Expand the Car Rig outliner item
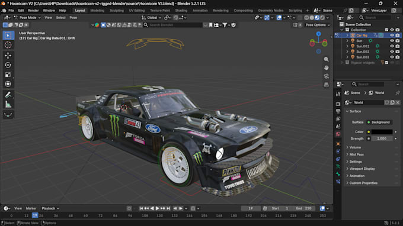The width and height of the screenshot is (403, 226). (x=347, y=35)
